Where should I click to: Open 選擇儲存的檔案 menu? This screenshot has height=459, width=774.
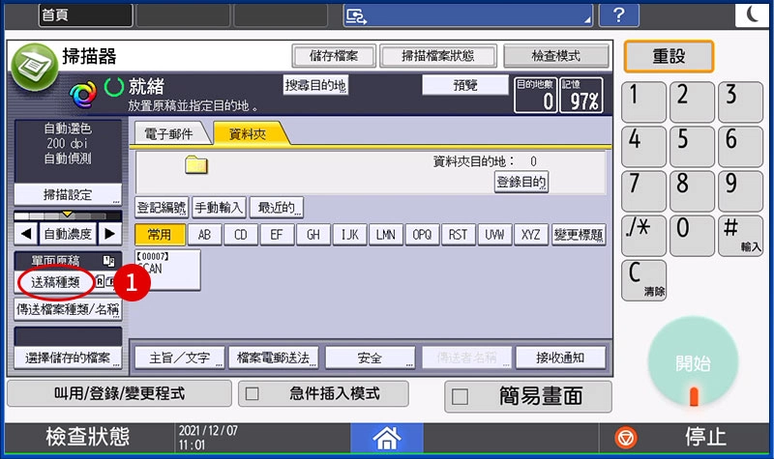pyautogui.click(x=68, y=358)
